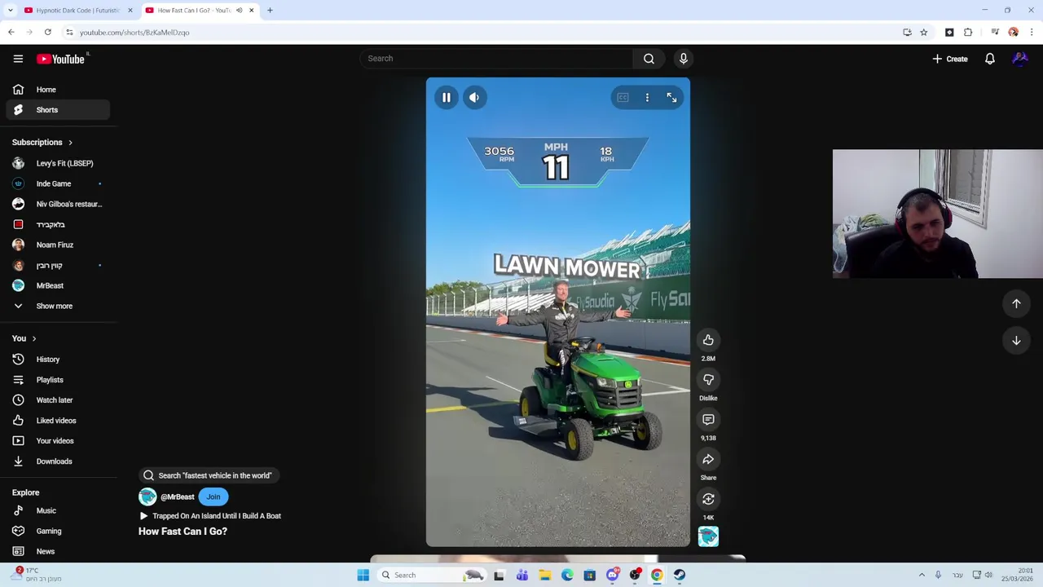The image size is (1043, 587).
Task: Select Shorts in the sidebar
Action: pos(57,110)
